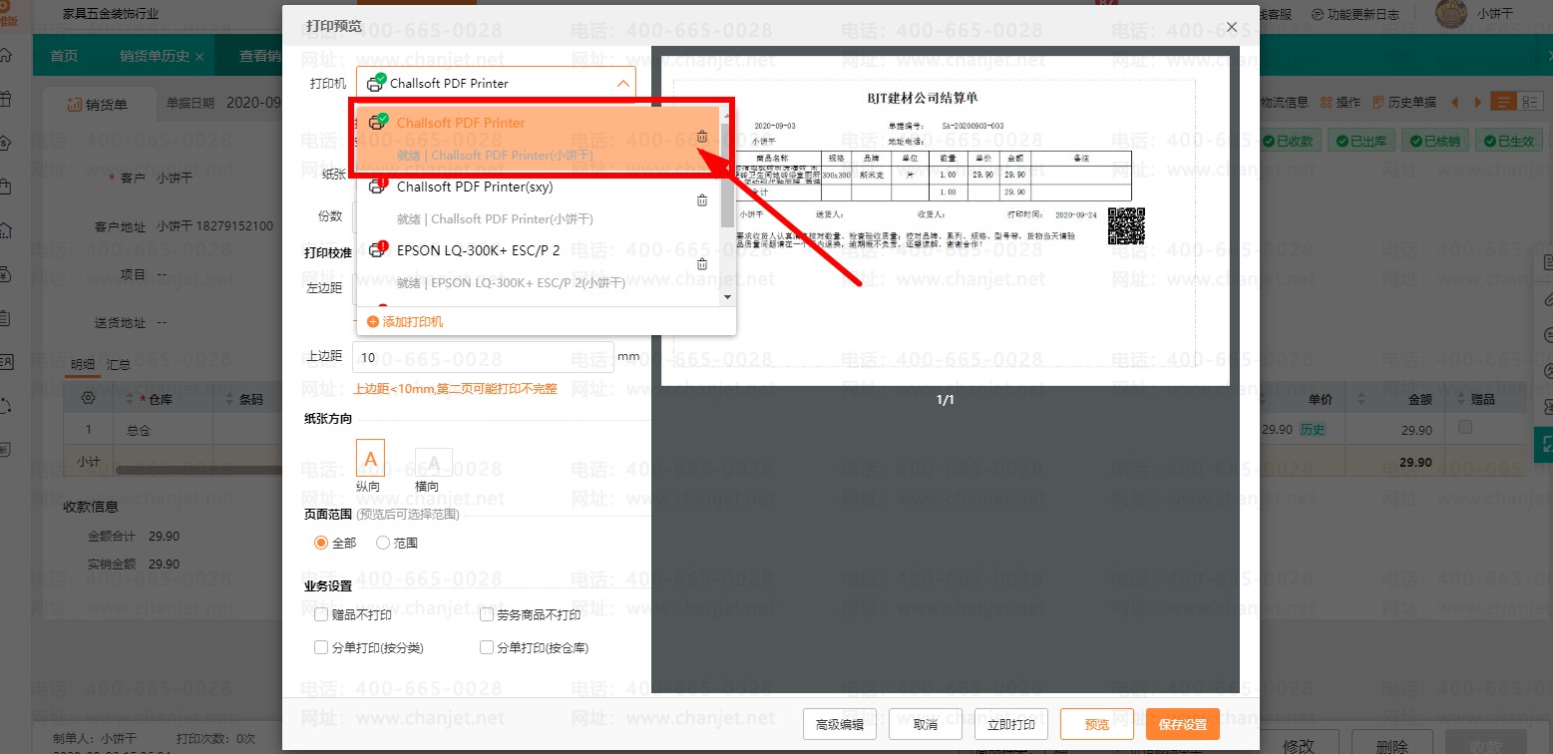Remove the EPSON LQ-300K+ printer via trash icon
The width and height of the screenshot is (1553, 754).
[702, 264]
